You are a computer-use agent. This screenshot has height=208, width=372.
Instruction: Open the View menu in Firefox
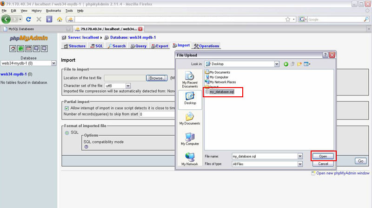pos(24,11)
